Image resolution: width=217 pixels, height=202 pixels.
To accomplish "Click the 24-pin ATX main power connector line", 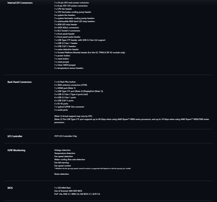I will click(71, 3).
